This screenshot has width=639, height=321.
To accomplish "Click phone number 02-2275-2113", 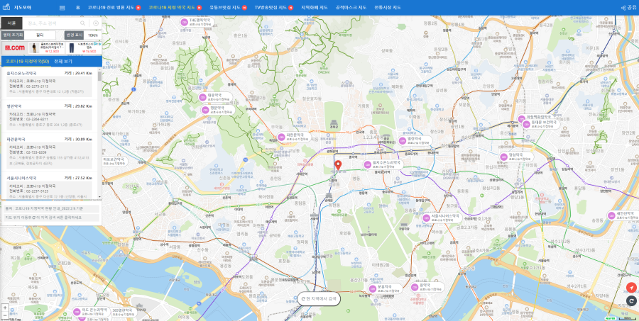I will tap(37, 86).
